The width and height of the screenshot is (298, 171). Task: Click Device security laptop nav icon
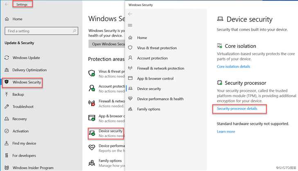point(130,88)
